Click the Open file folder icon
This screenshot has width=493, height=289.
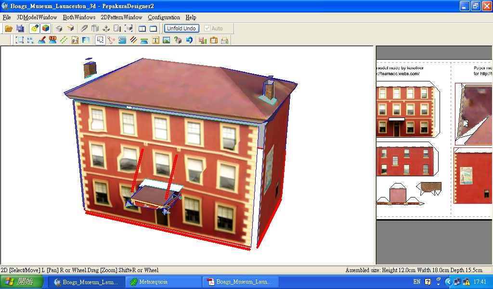[9, 28]
